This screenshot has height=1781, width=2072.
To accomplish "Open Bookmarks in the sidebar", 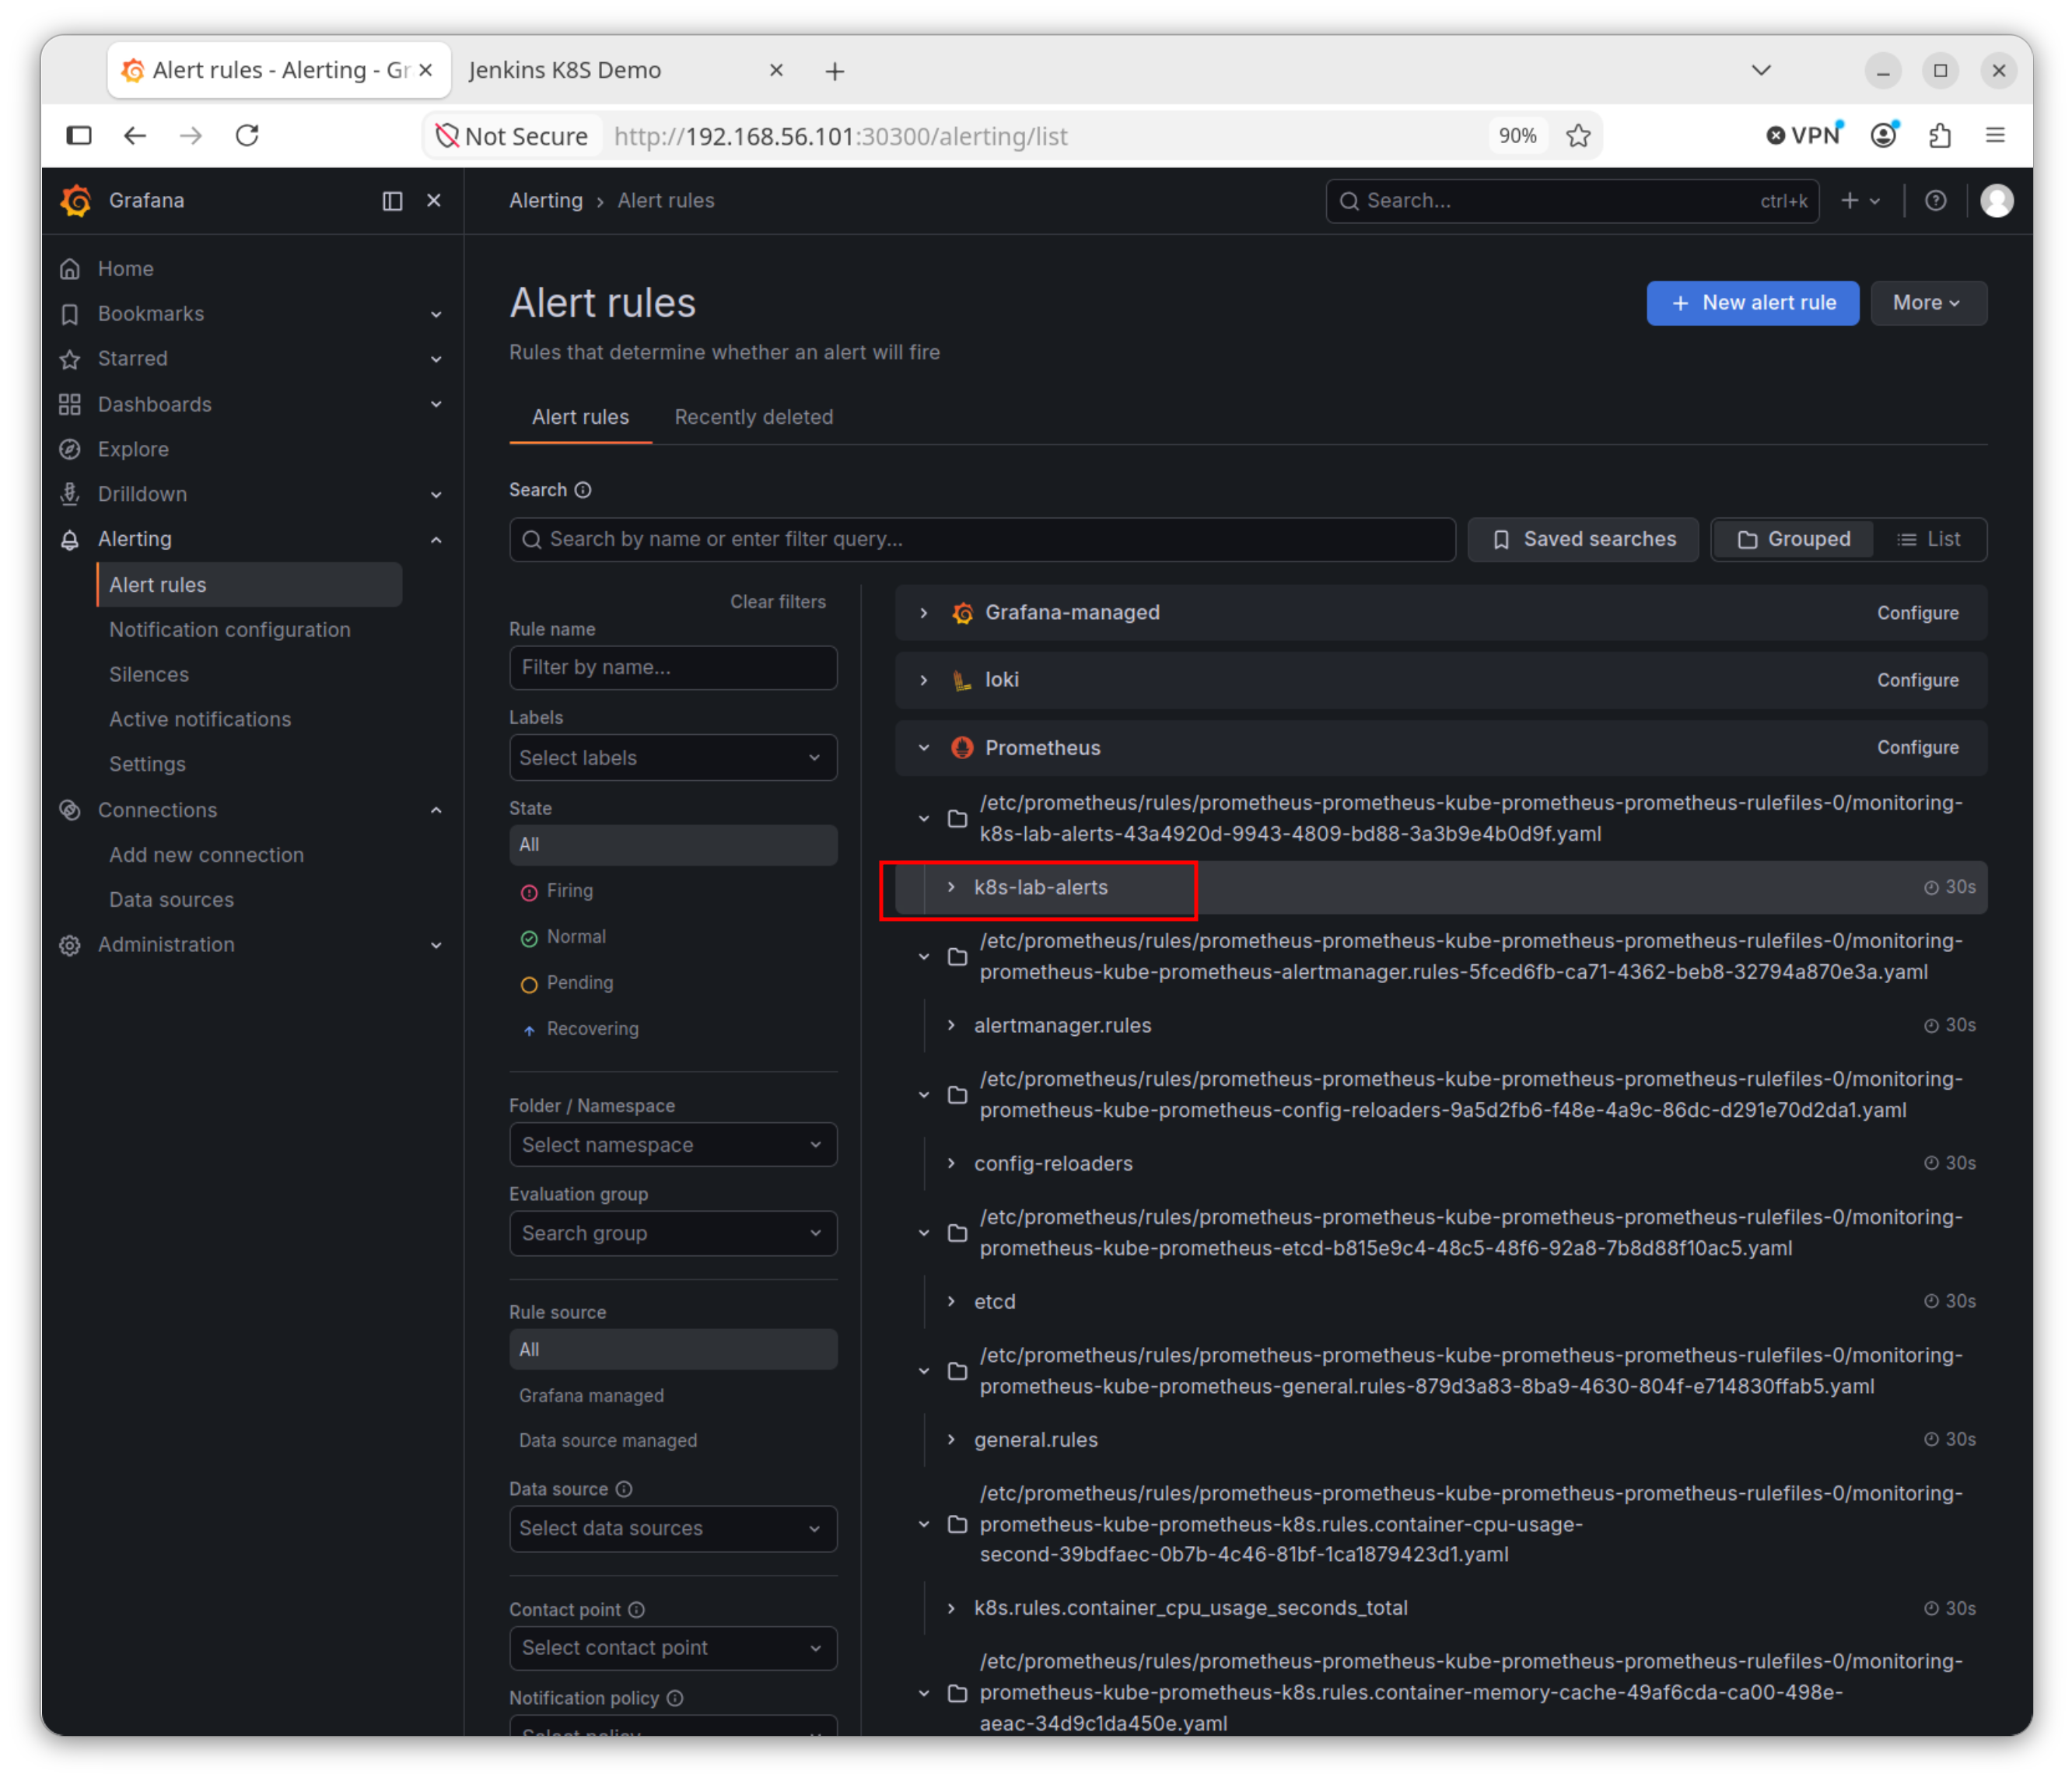I will coord(150,314).
